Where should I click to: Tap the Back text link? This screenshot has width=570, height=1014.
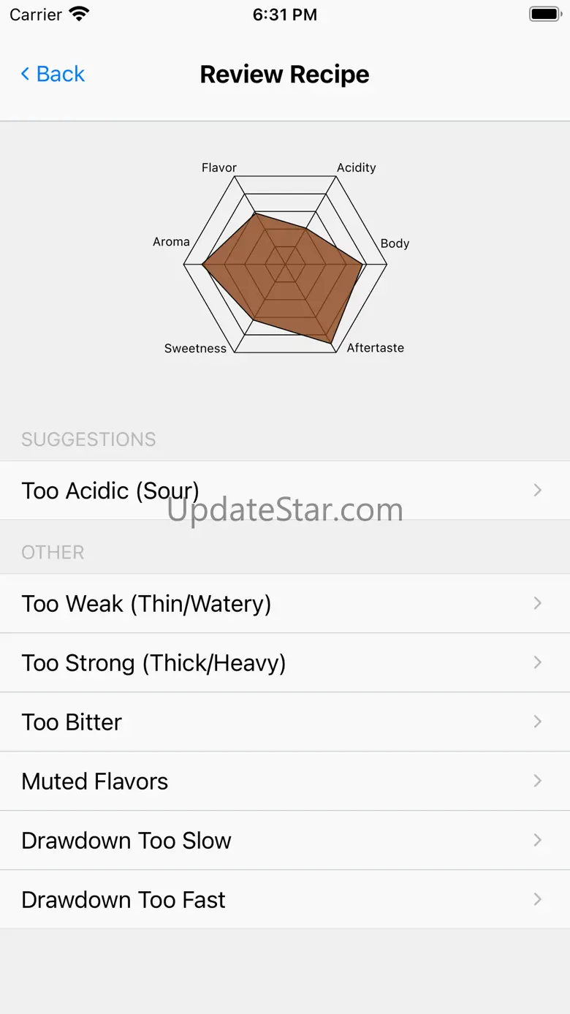61,74
